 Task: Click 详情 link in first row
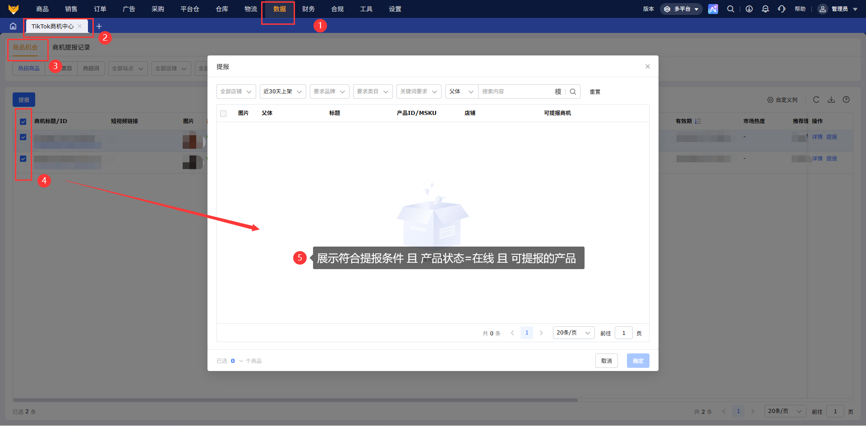coord(817,137)
